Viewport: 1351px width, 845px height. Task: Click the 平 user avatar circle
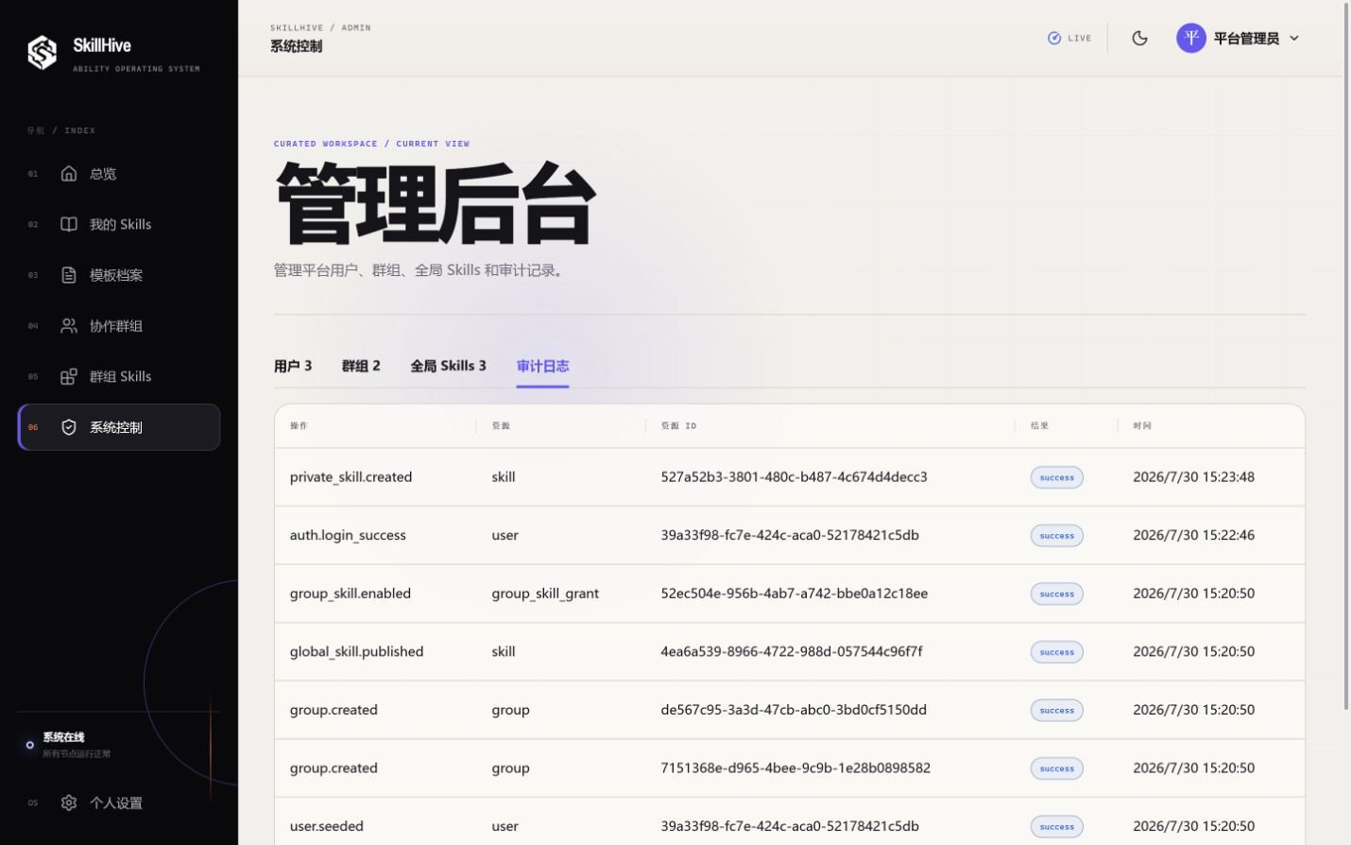tap(1191, 38)
